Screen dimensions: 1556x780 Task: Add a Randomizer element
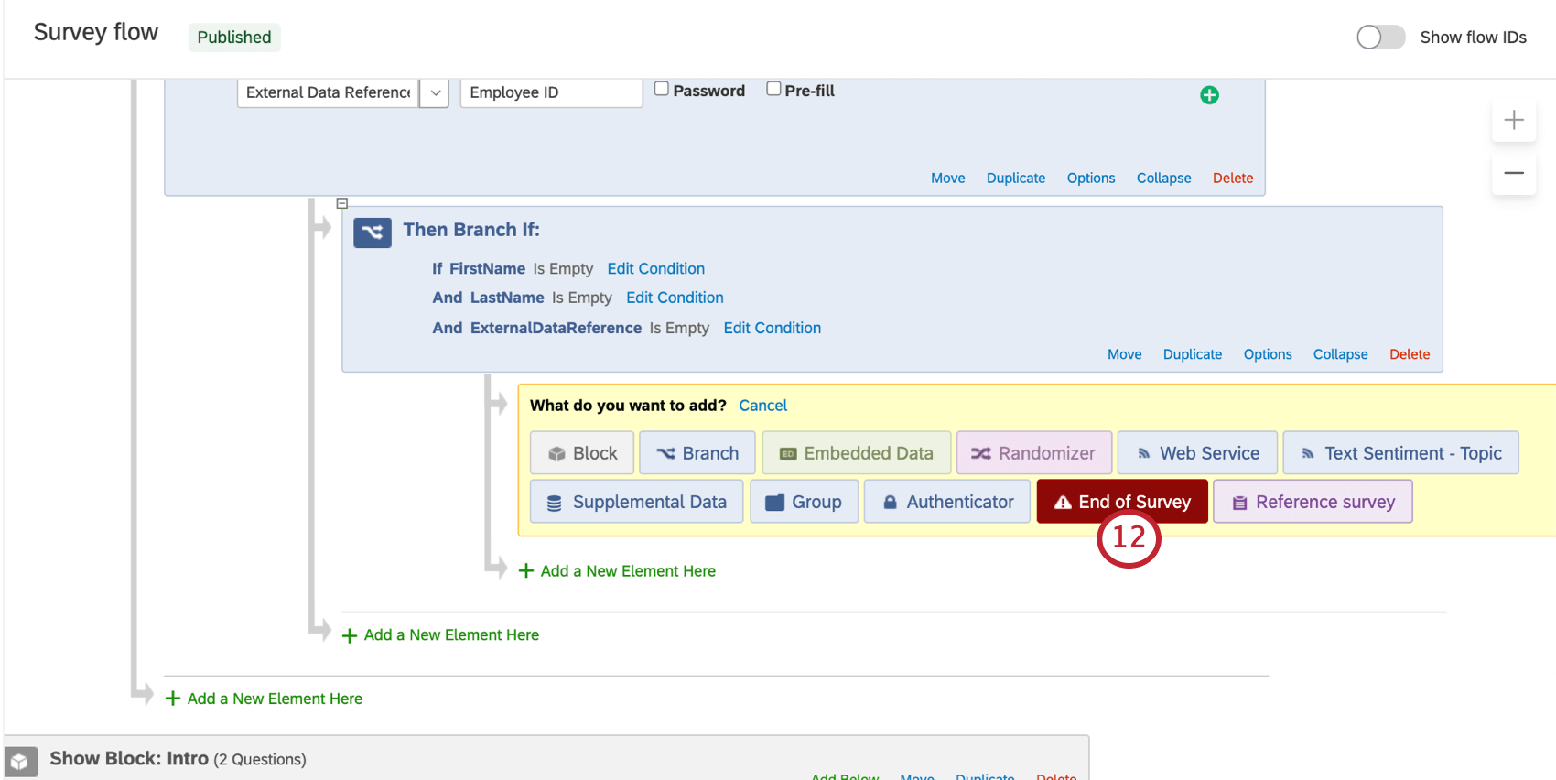point(1034,453)
